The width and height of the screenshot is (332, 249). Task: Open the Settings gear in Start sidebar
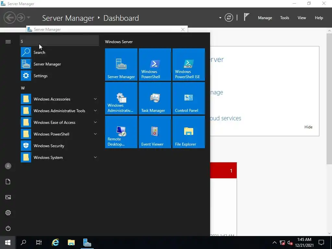(8, 213)
